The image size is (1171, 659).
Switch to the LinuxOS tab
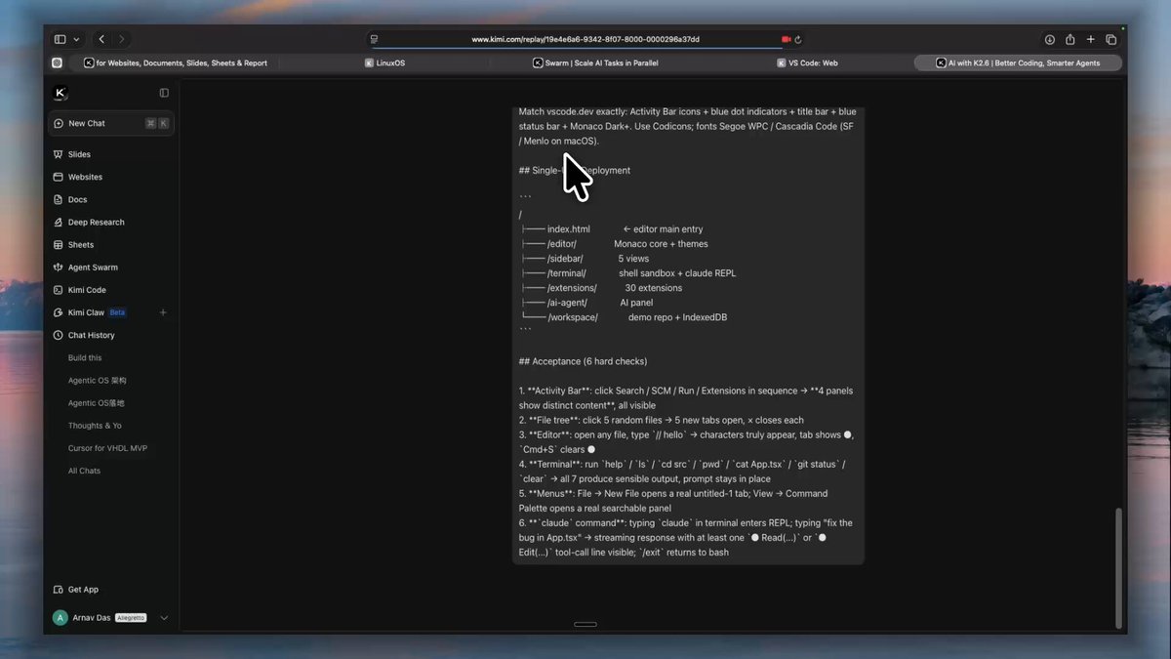[384, 62]
